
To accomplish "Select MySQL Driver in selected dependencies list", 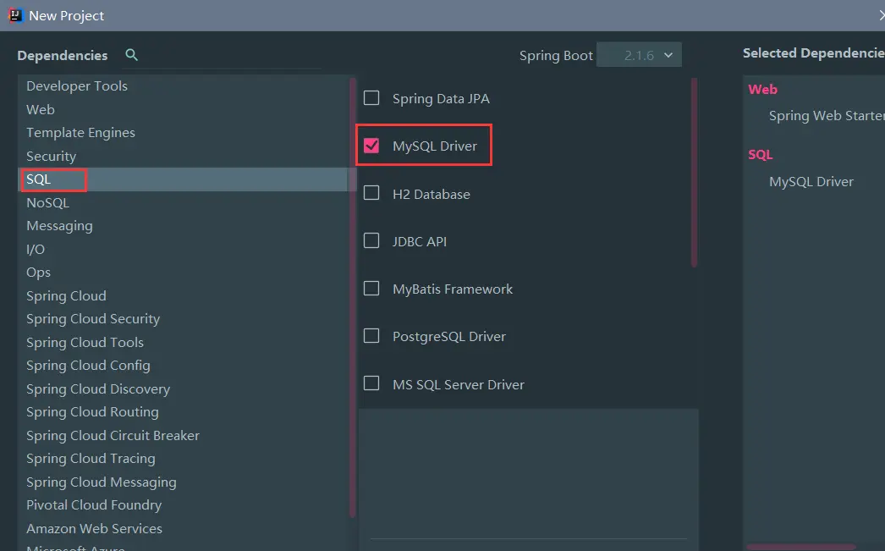I will click(811, 181).
